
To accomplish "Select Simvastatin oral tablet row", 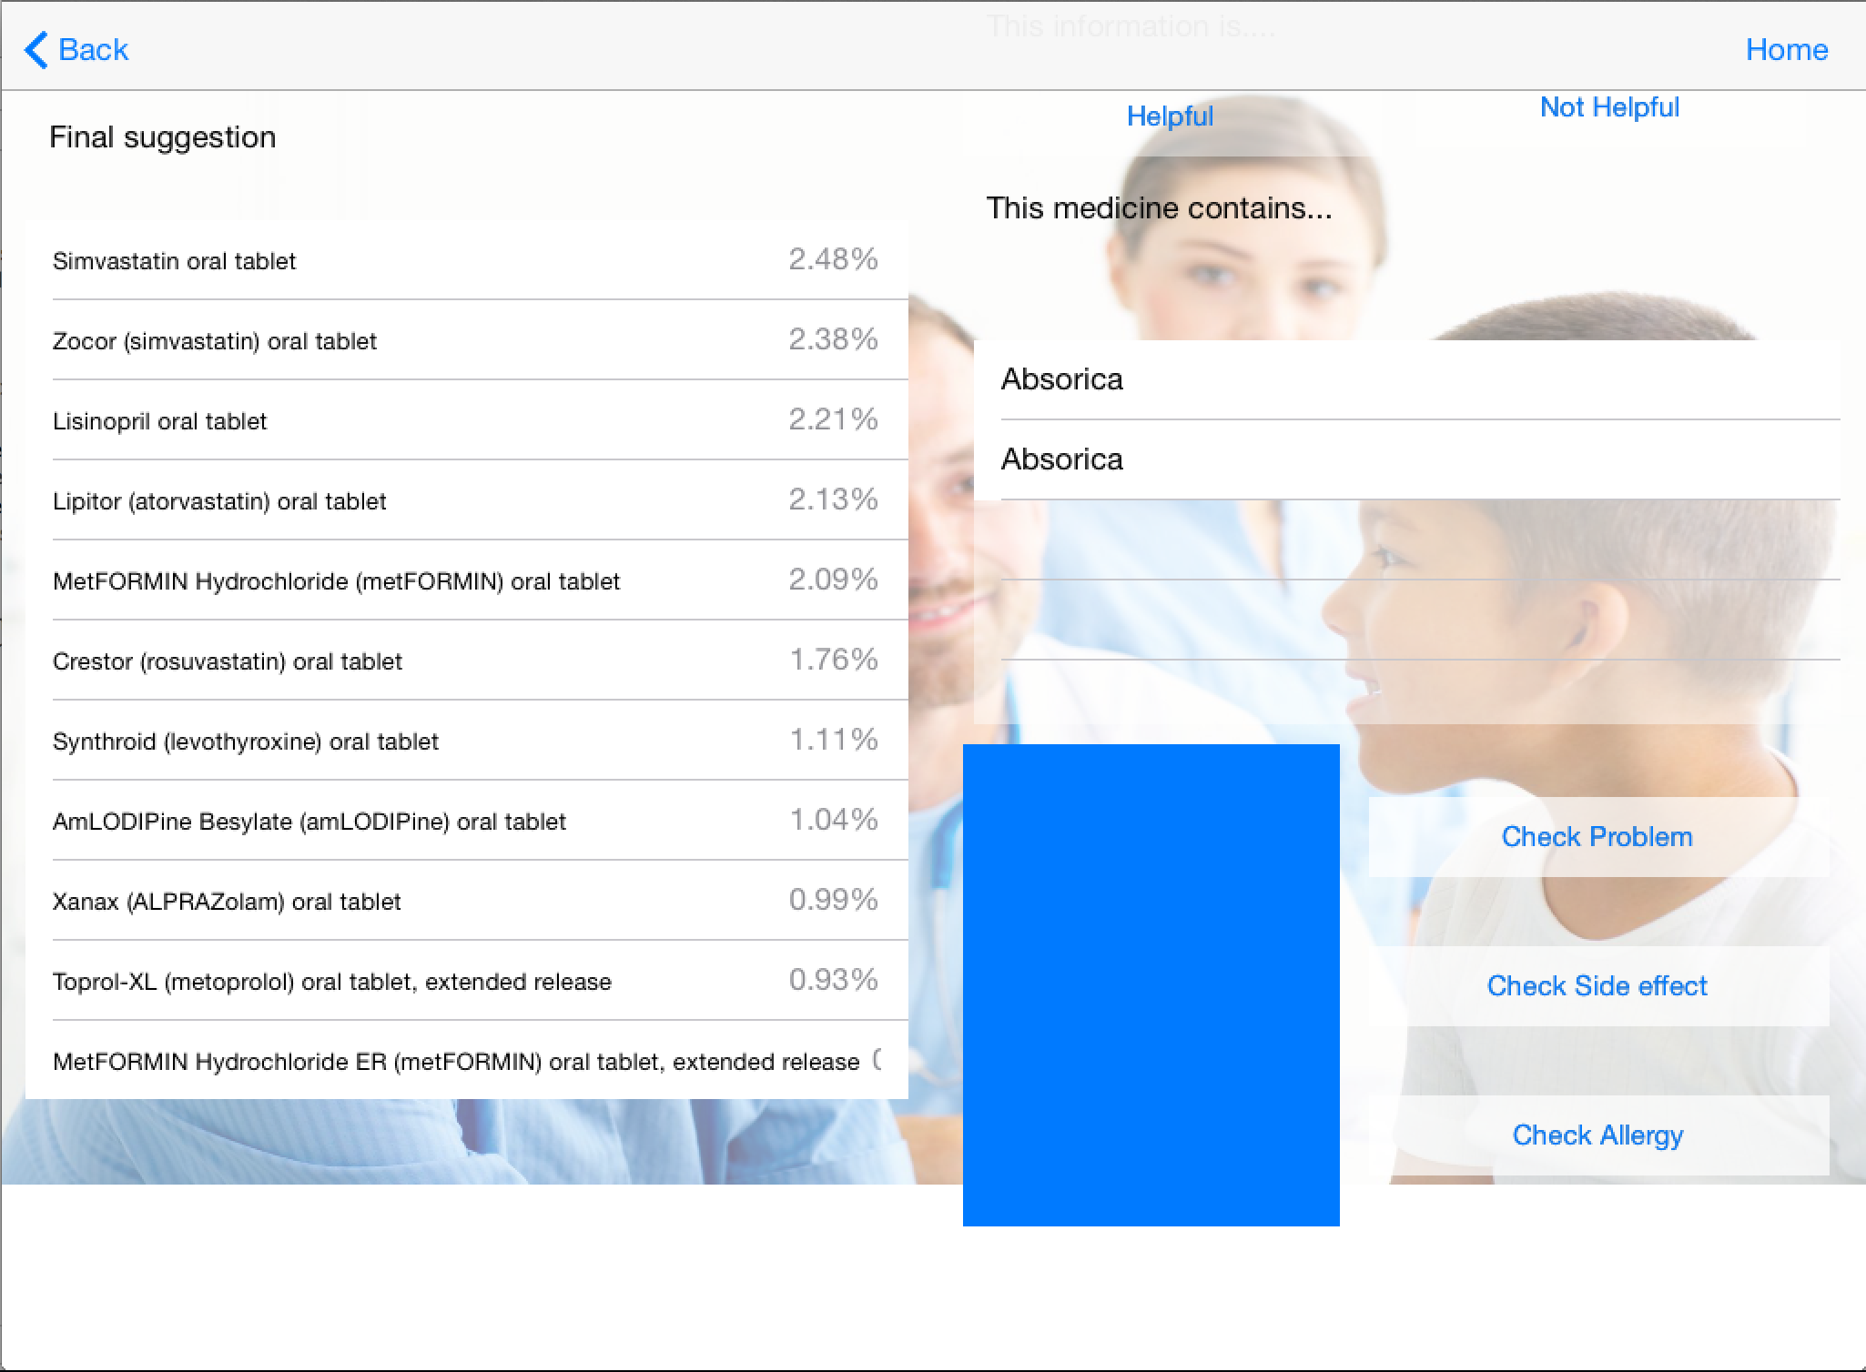I will click(466, 261).
